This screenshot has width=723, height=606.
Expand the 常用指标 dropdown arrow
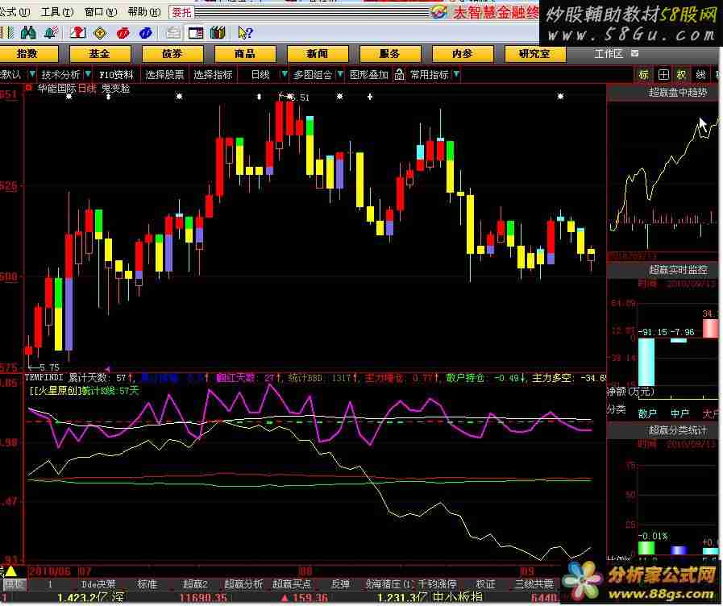click(456, 73)
